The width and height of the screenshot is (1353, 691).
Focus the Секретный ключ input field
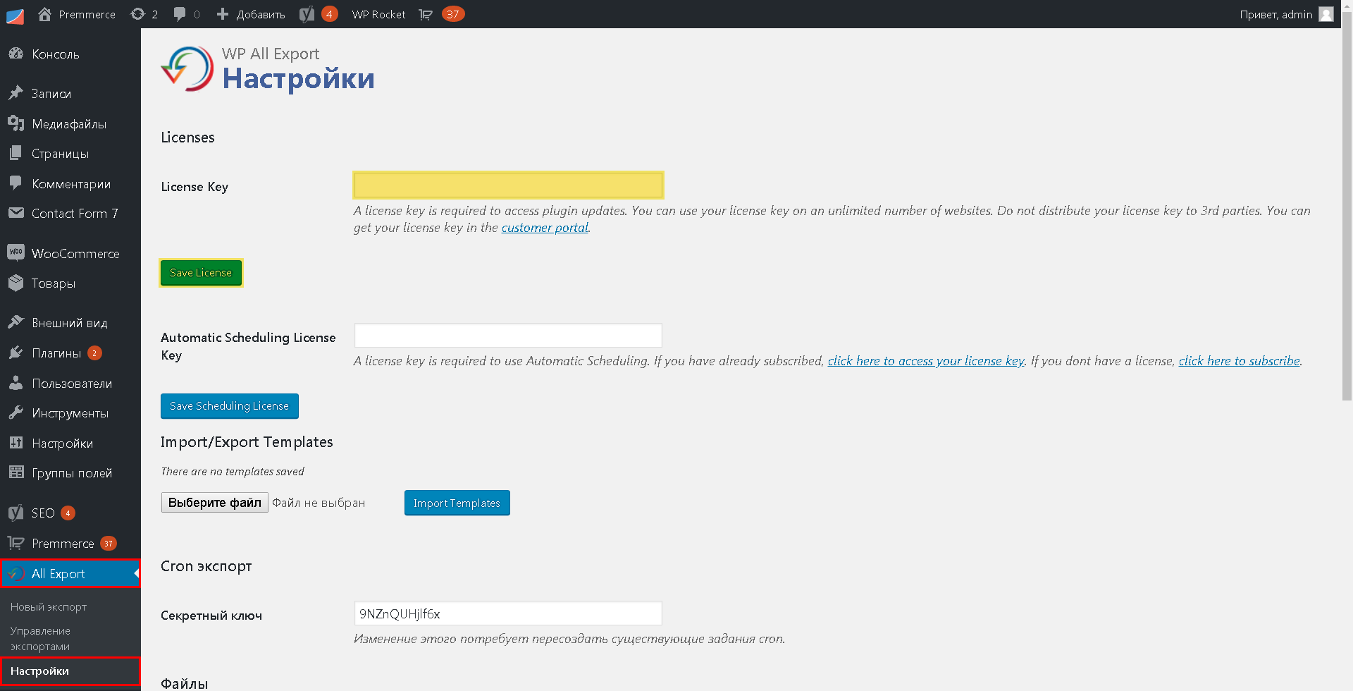(508, 613)
